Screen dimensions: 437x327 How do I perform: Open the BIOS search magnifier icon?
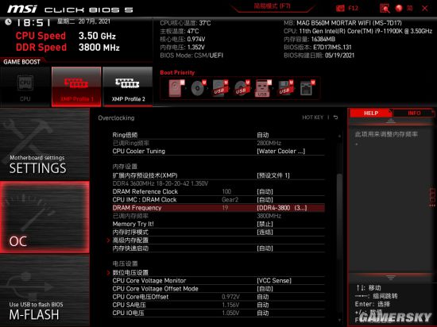[385, 9]
